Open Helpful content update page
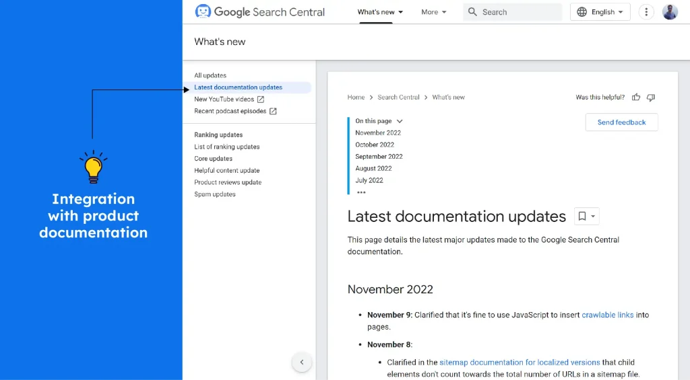Image resolution: width=690 pixels, height=380 pixels. (x=226, y=170)
